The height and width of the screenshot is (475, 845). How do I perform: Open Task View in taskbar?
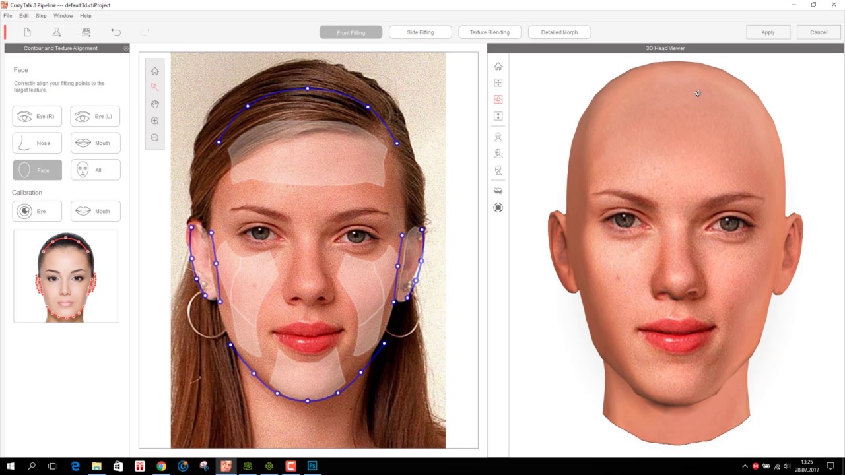(x=53, y=466)
